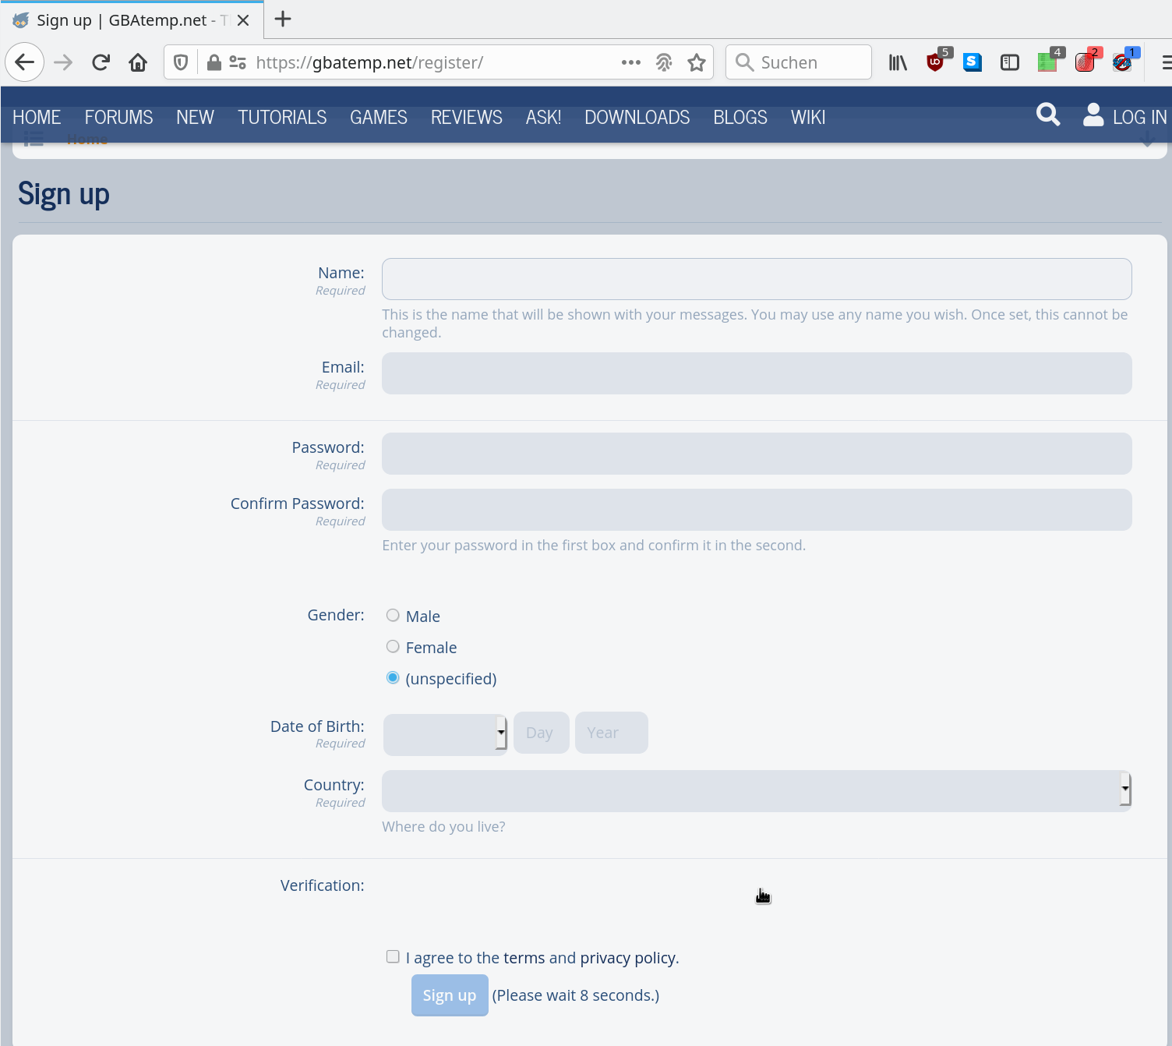Check agree to terms checkbox
Viewport: 1172px width, 1046px height.
coord(393,956)
